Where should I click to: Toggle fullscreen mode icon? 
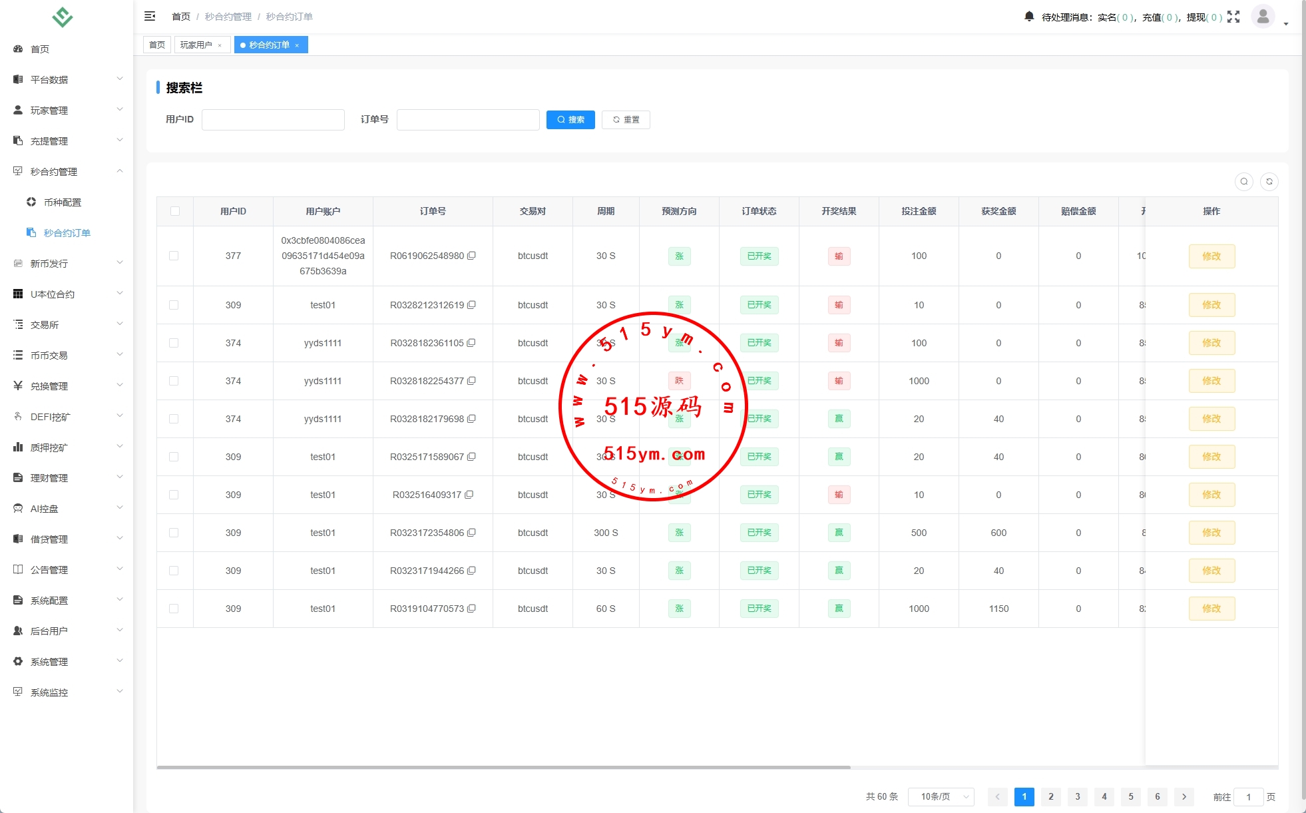[1233, 17]
